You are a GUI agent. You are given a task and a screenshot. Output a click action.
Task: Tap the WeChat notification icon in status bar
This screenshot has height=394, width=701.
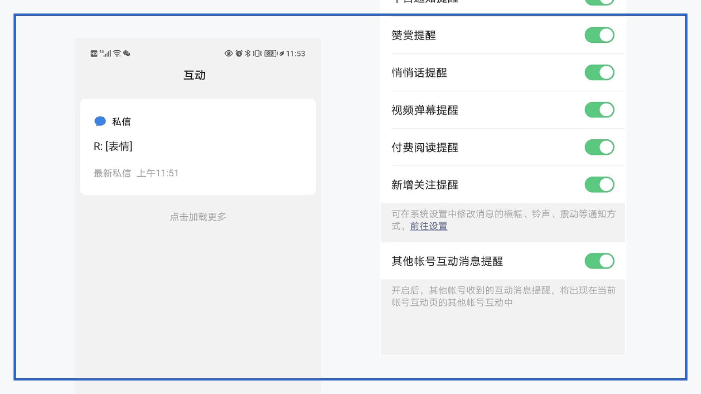point(127,54)
